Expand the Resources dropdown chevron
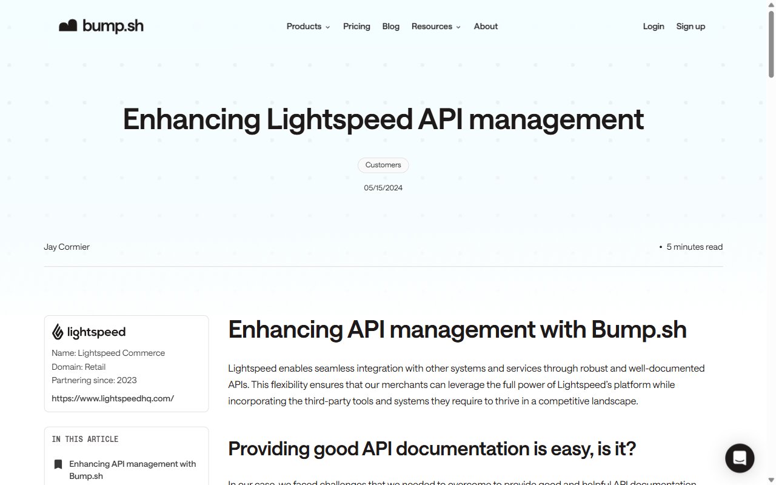 458,27
